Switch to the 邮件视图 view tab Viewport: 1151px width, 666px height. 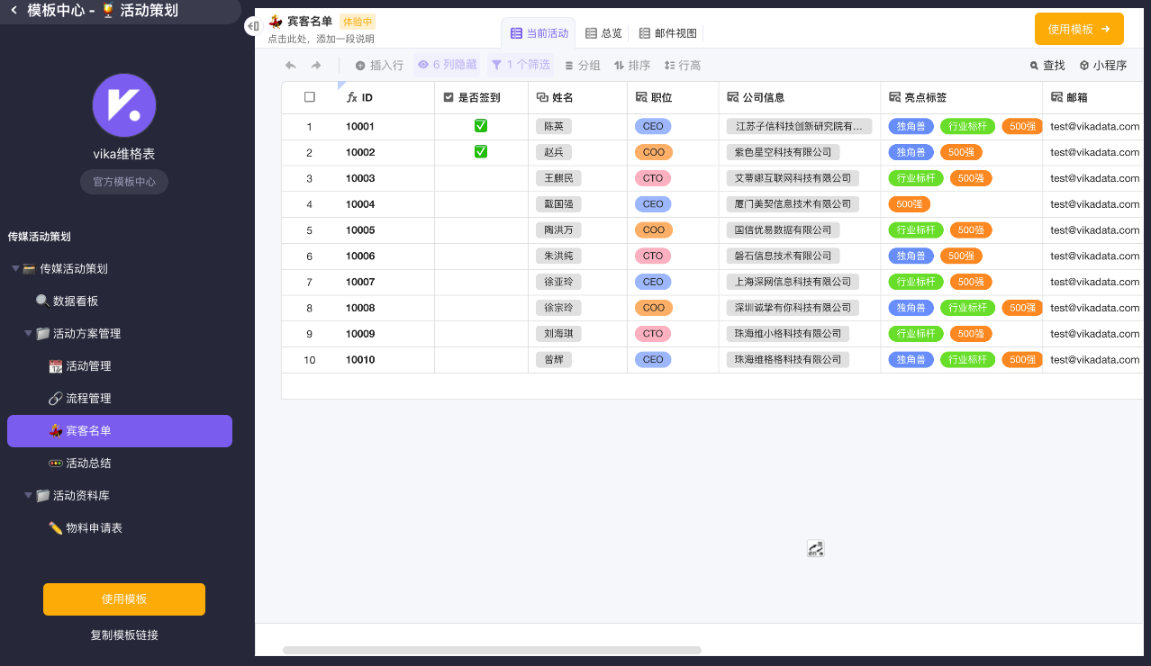click(667, 33)
